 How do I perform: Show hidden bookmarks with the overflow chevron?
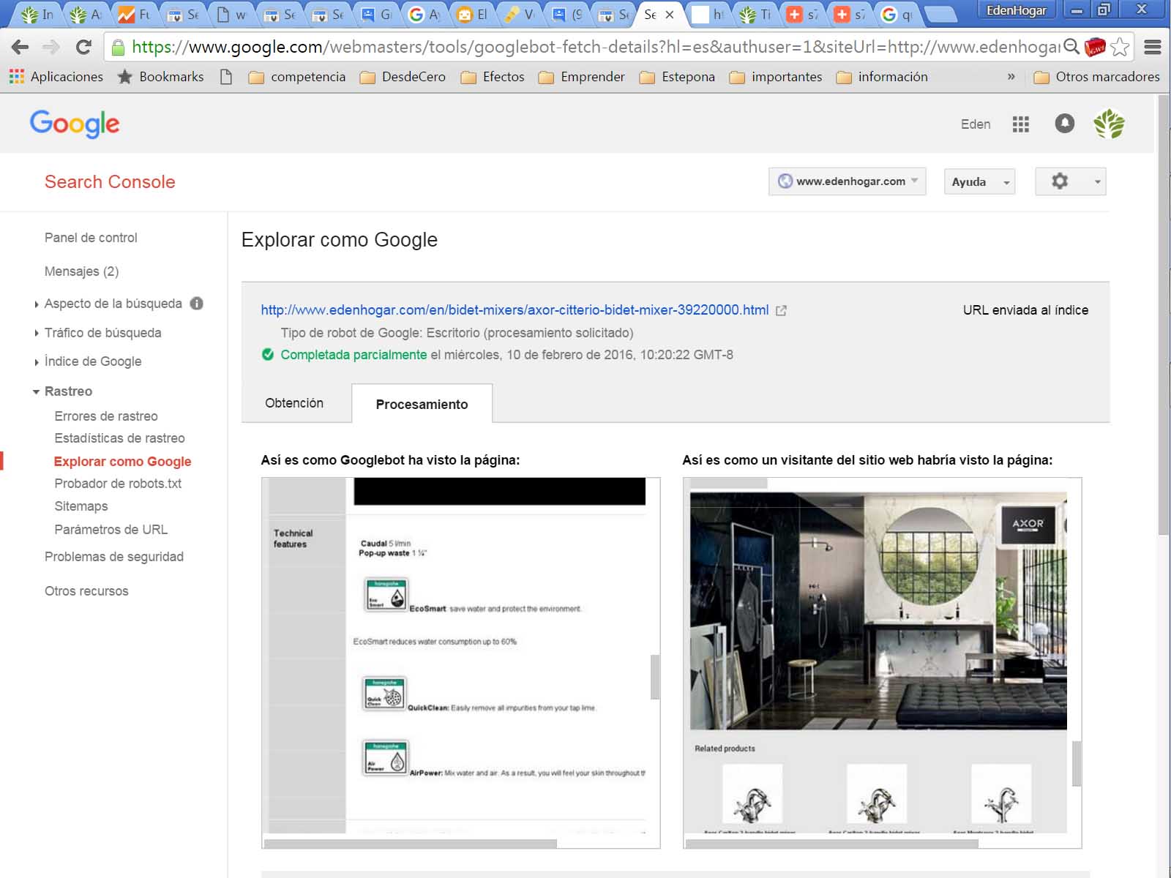pos(1011,77)
